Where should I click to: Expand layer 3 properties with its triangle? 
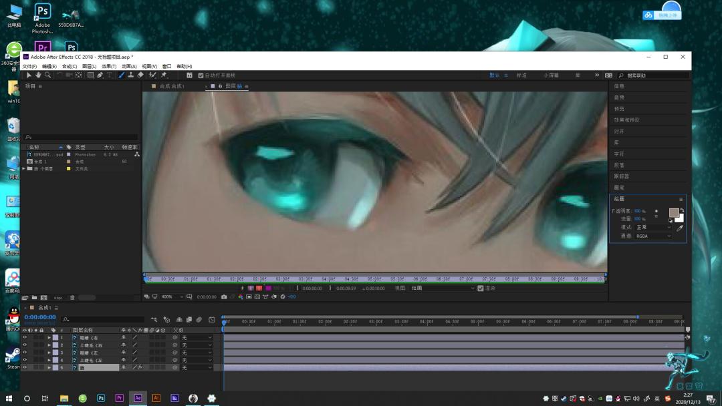click(49, 353)
